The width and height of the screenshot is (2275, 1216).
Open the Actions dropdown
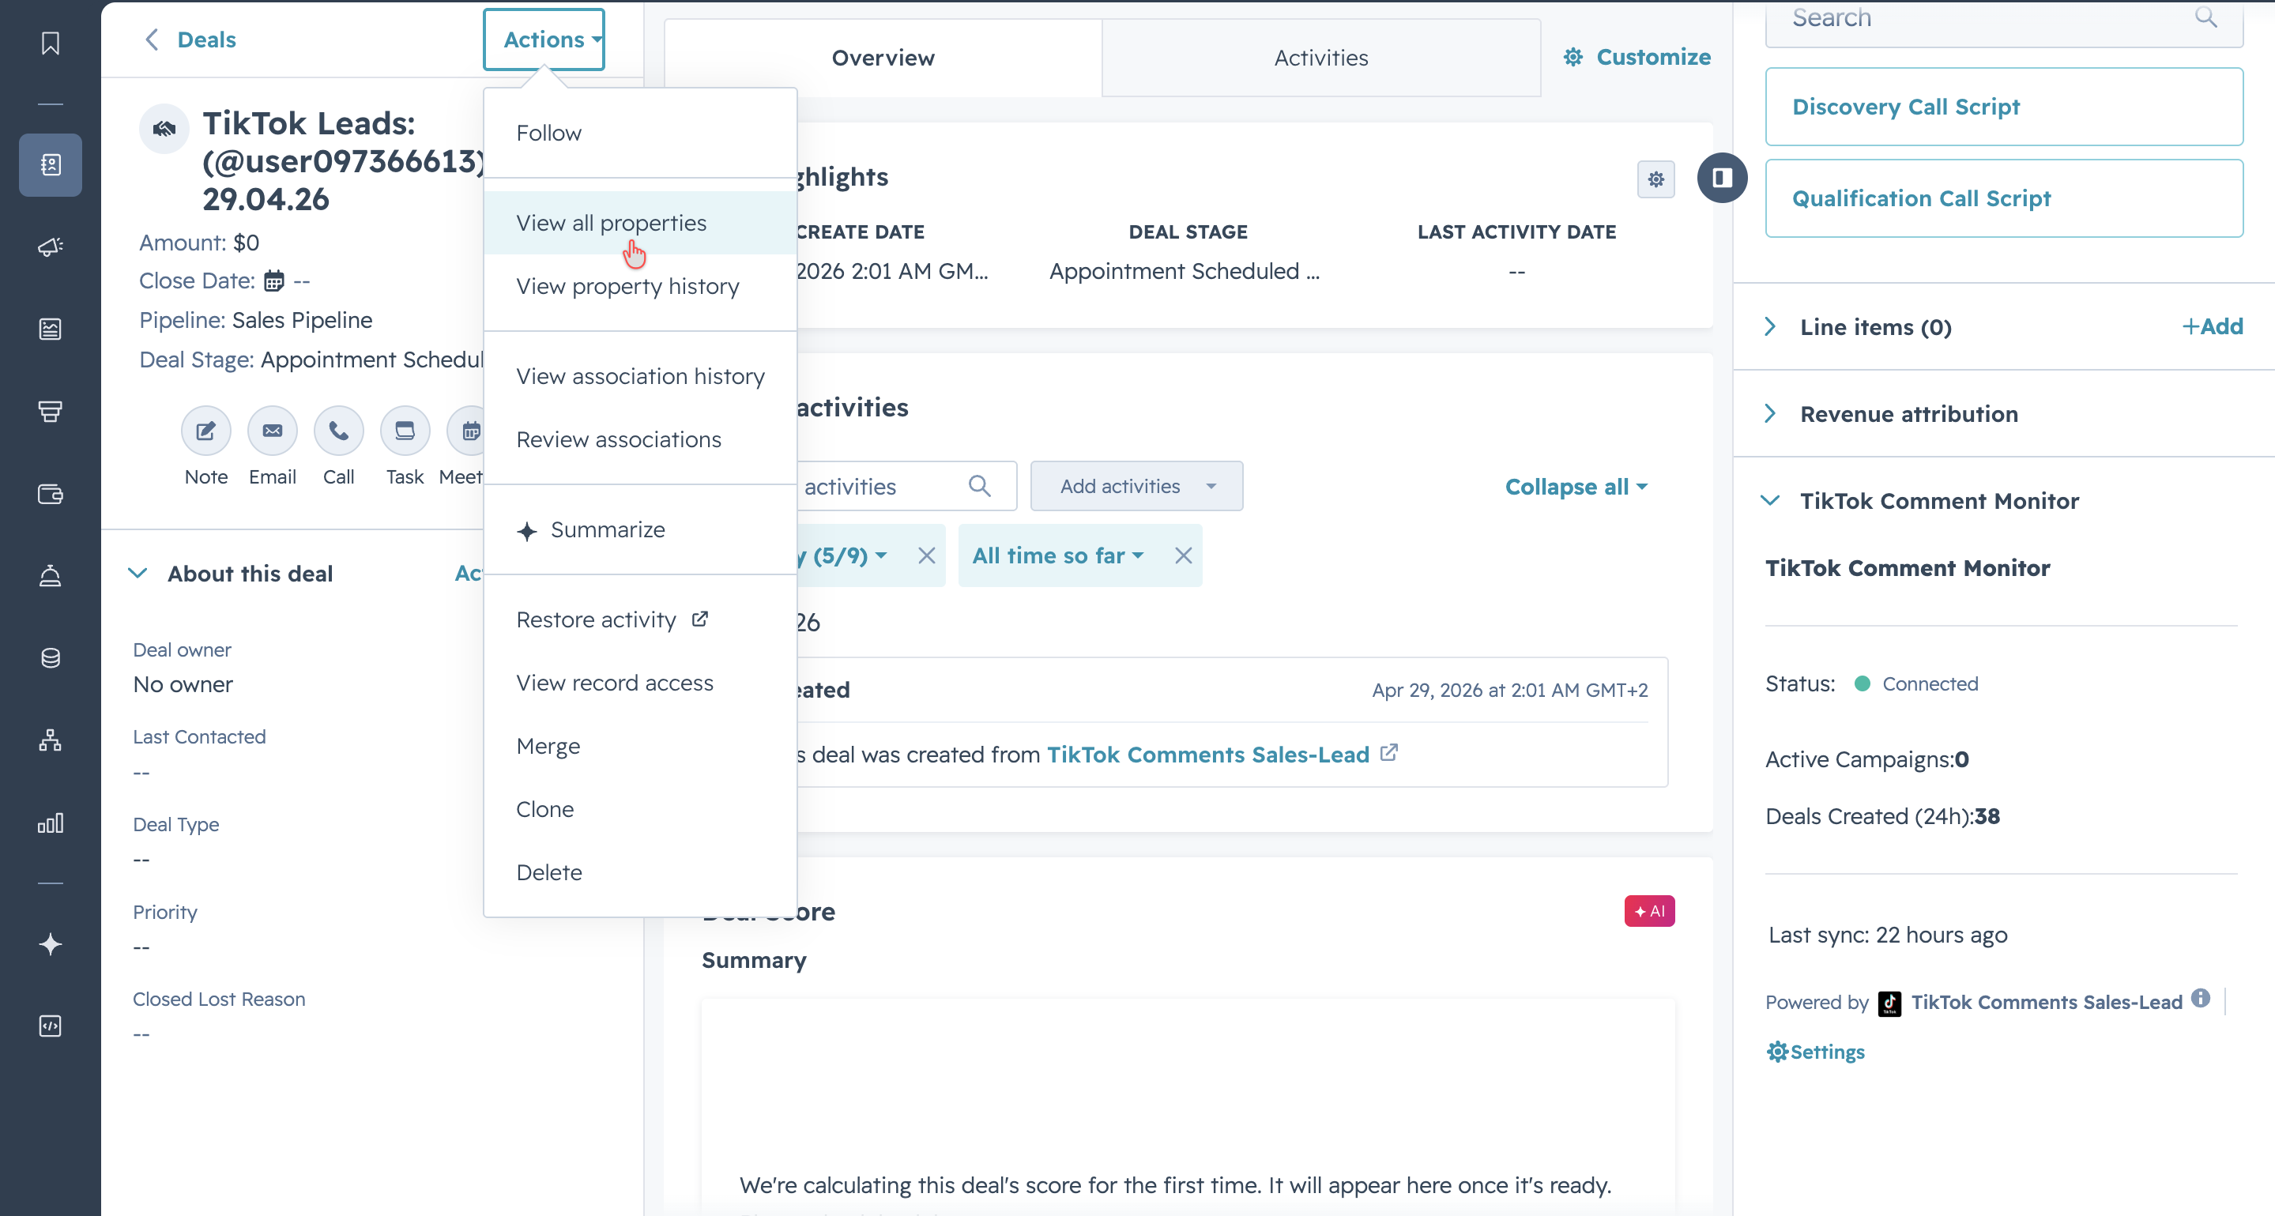(544, 40)
